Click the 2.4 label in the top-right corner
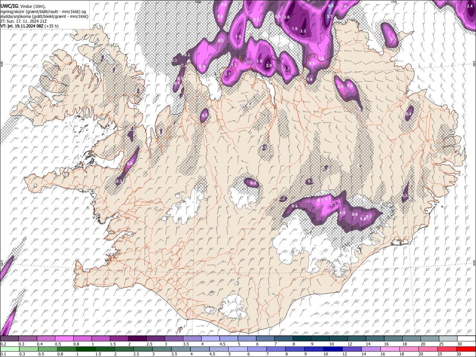The width and height of the screenshot is (476, 357). point(470,6)
